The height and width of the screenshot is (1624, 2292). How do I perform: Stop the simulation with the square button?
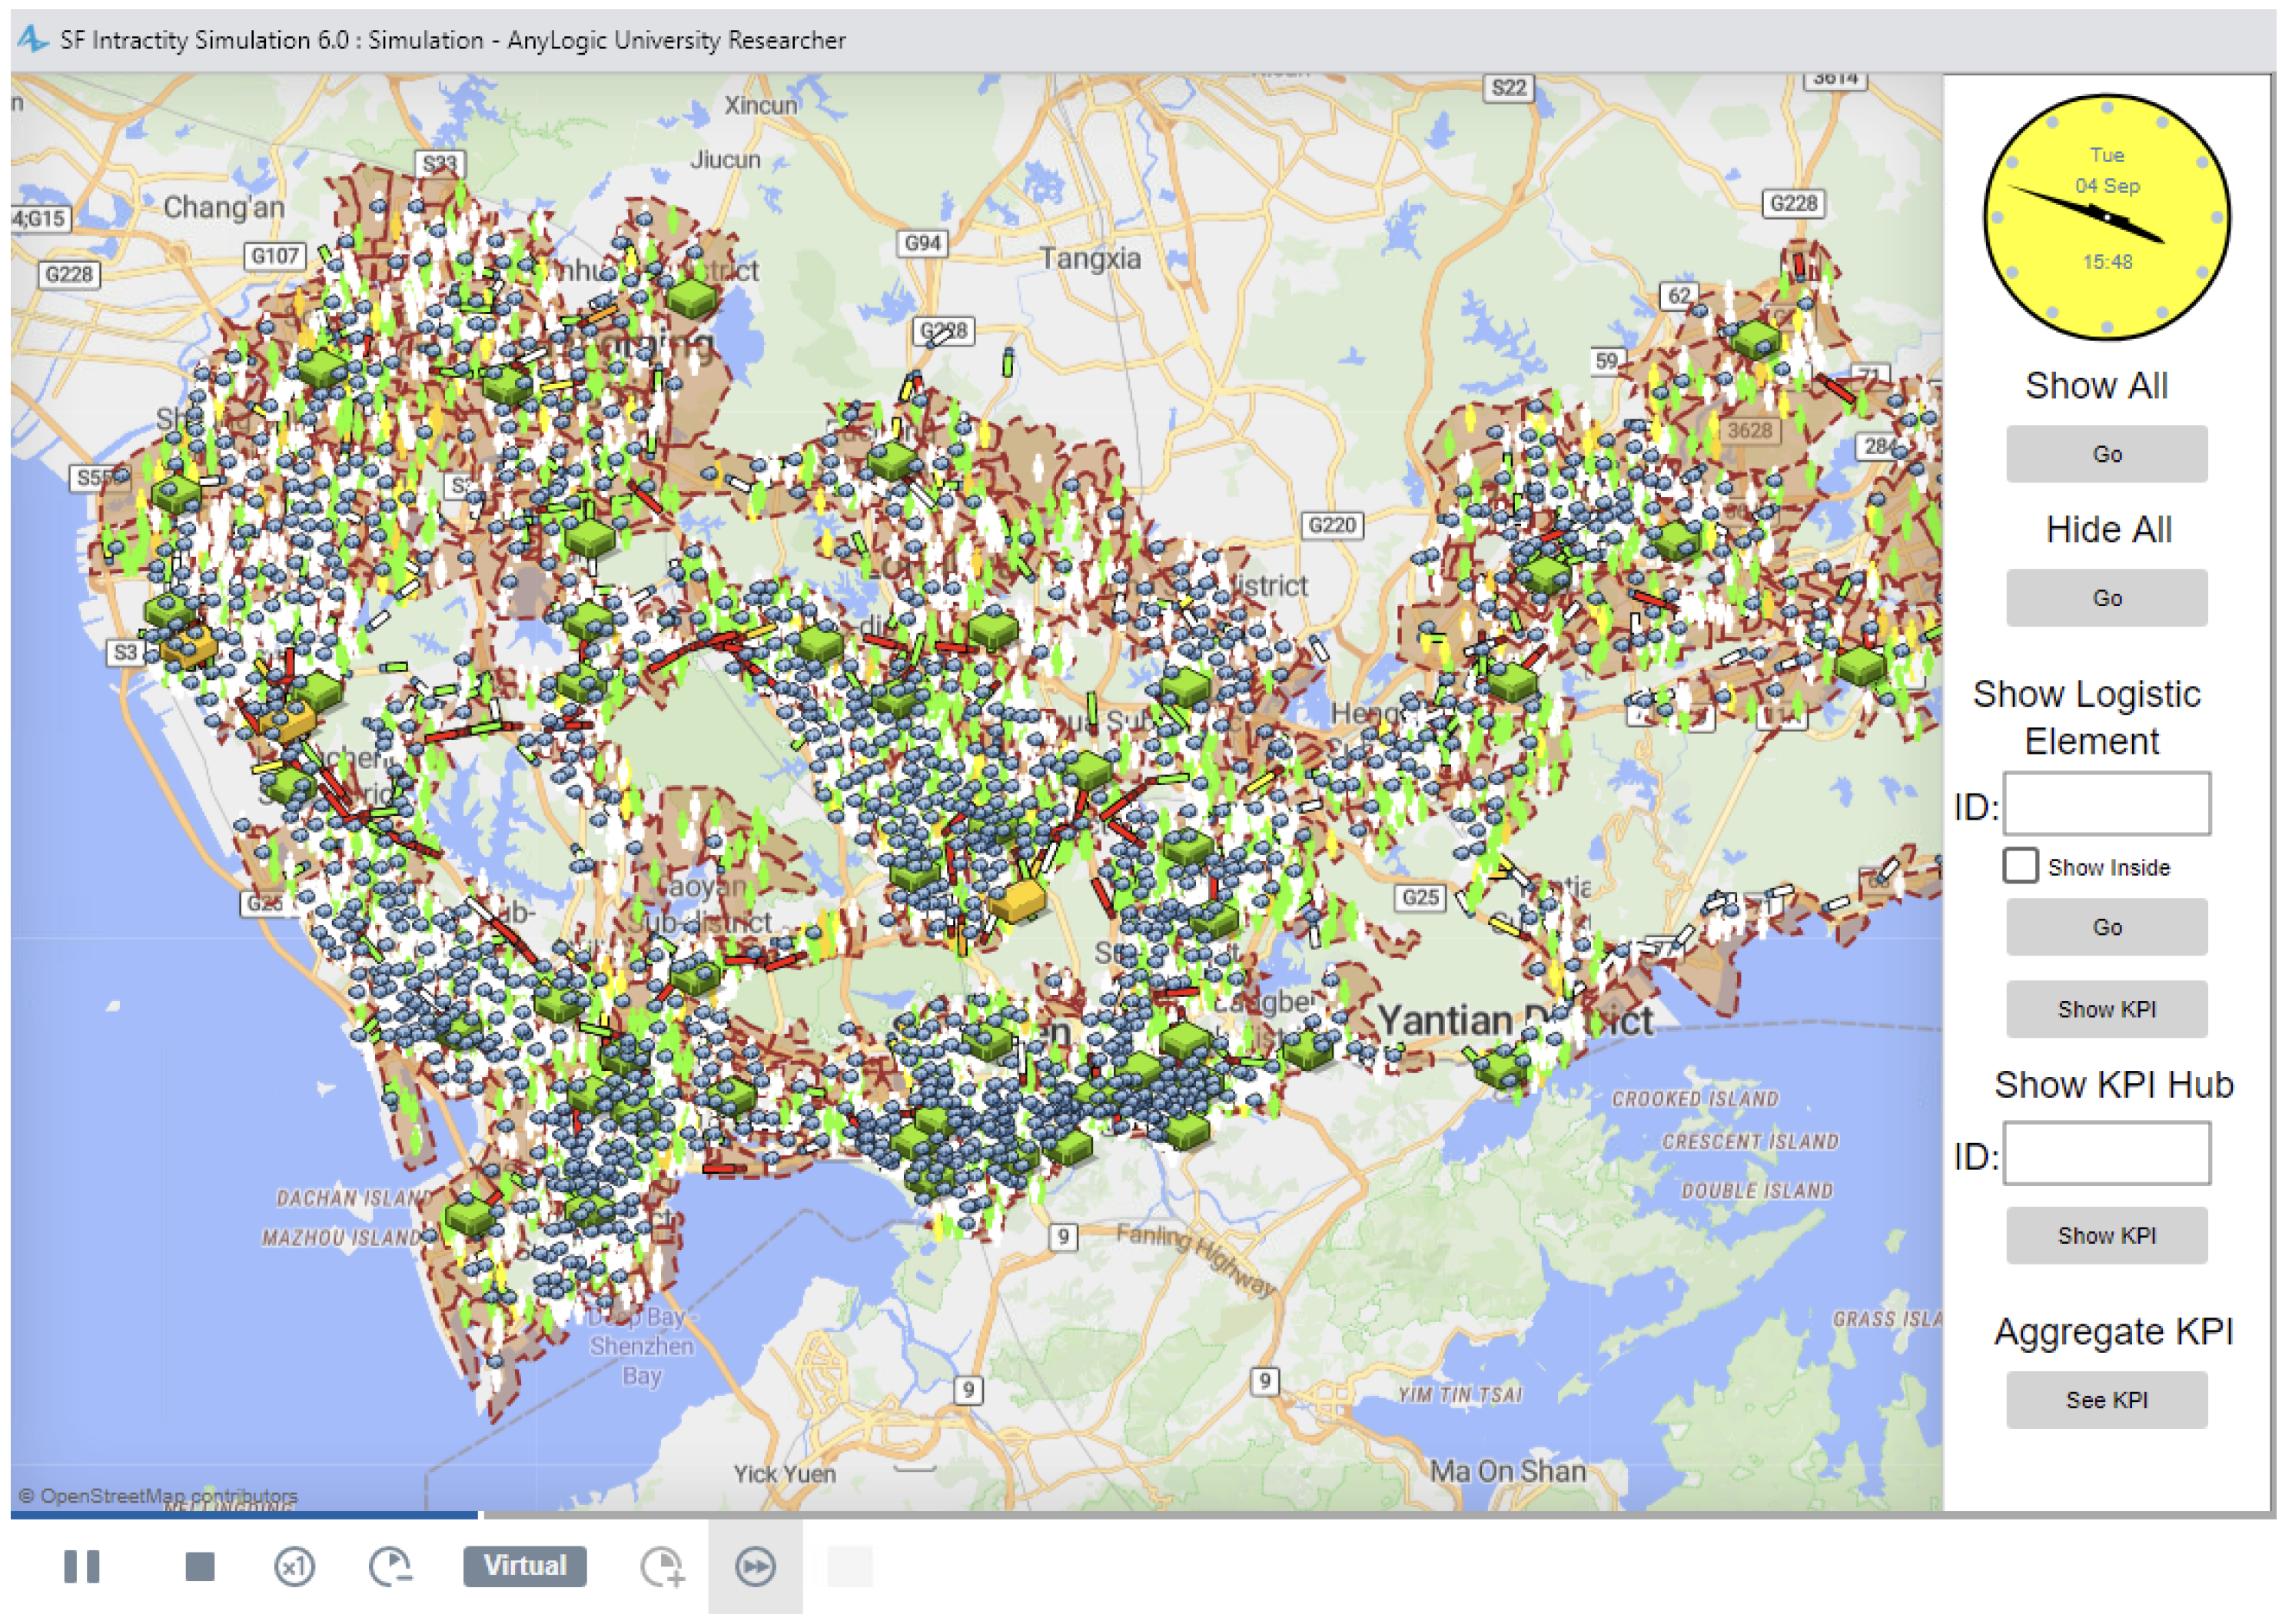click(200, 1566)
